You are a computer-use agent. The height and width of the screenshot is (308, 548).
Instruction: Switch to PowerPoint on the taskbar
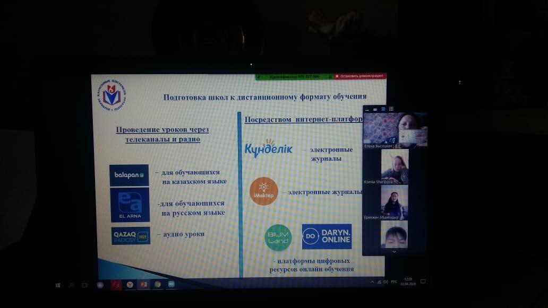tap(144, 285)
